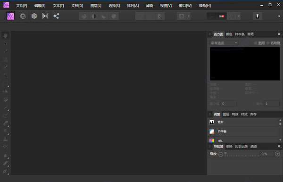Screen dimensions: 283x182
Task: Select the Healing bandage tool
Action: click(x=5, y=163)
